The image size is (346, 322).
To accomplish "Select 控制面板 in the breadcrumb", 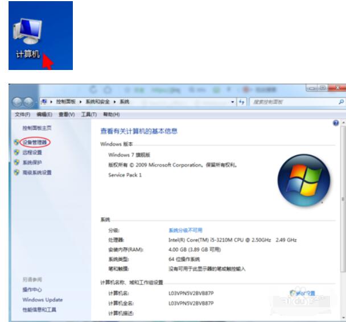I will (x=66, y=102).
